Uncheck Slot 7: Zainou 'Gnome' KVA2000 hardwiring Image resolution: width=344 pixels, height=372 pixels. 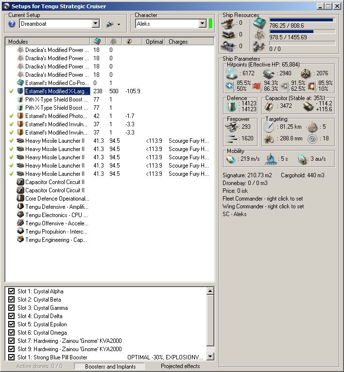point(11,341)
